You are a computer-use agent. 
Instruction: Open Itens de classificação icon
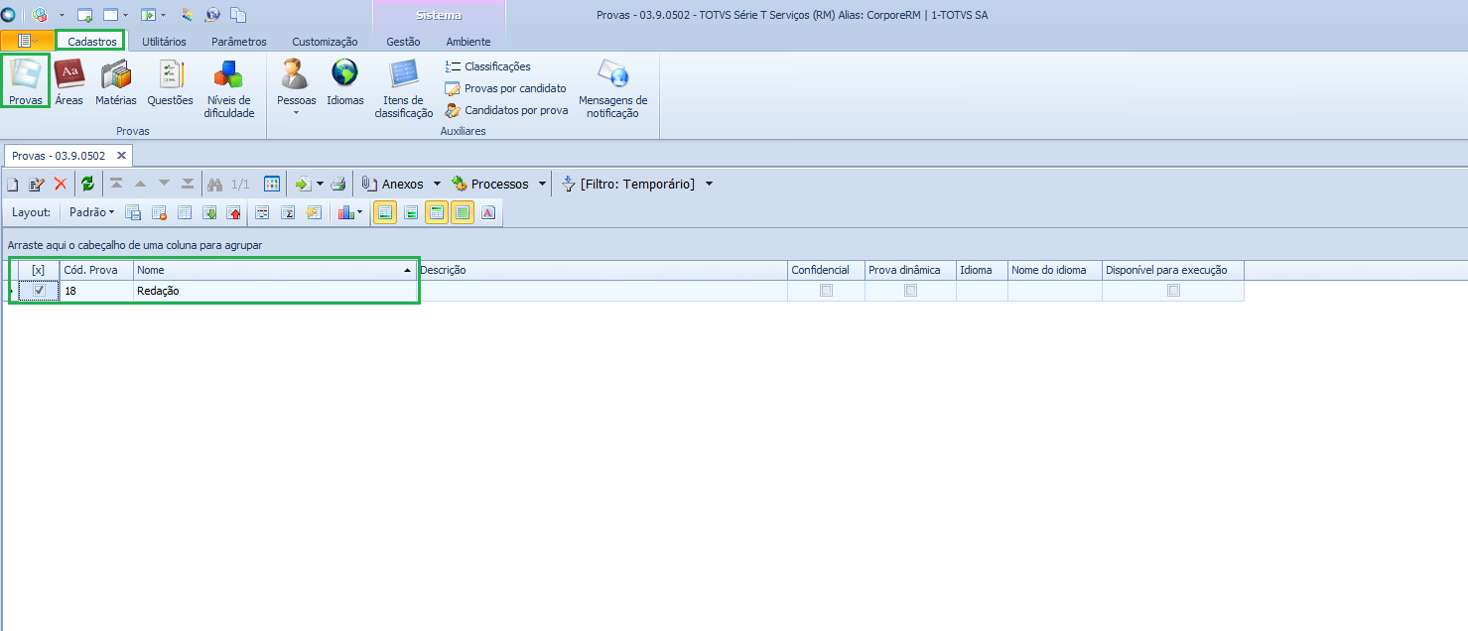point(404,88)
